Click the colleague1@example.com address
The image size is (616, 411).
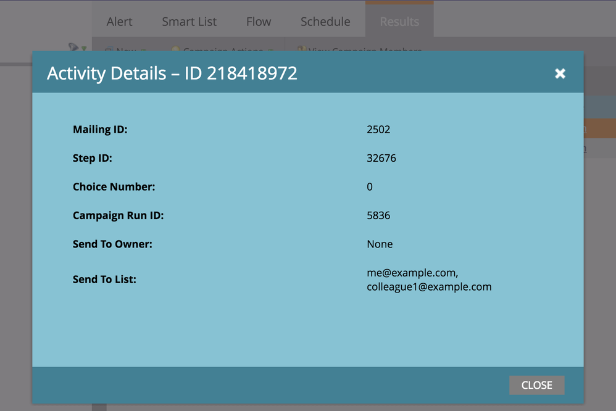click(x=429, y=287)
